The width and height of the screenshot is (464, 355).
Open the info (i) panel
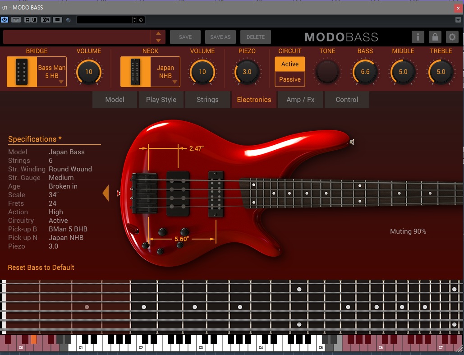point(418,37)
